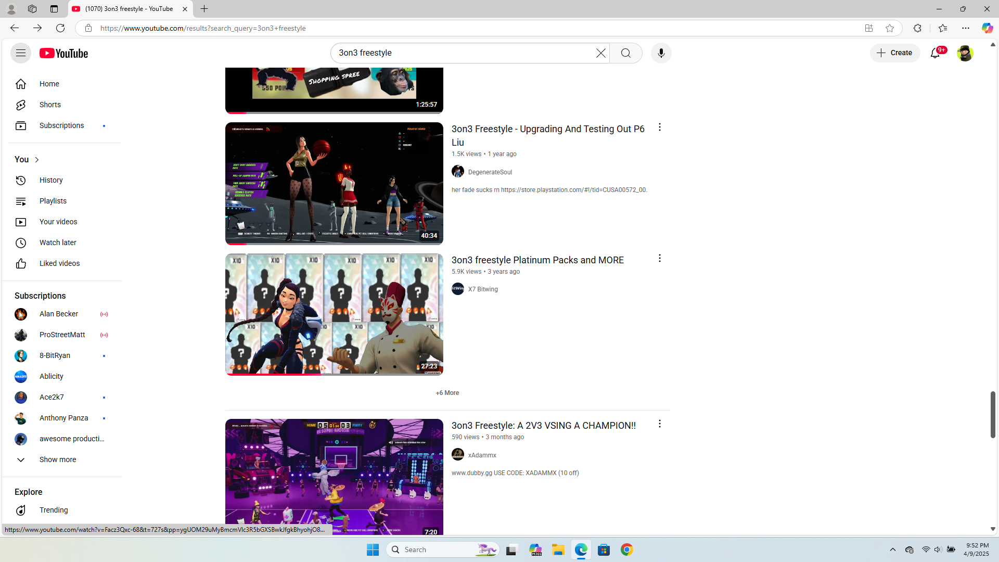Open account avatar menu
Screen dimensions: 999x562
[965, 53]
